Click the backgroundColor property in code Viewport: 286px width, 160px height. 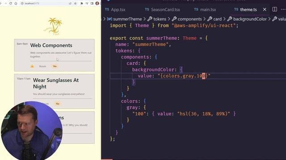pos(153,70)
